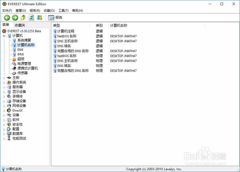Viewport: 240px width, 172px height.
Task: Click the green Forward arrow button
Action: click(15, 18)
